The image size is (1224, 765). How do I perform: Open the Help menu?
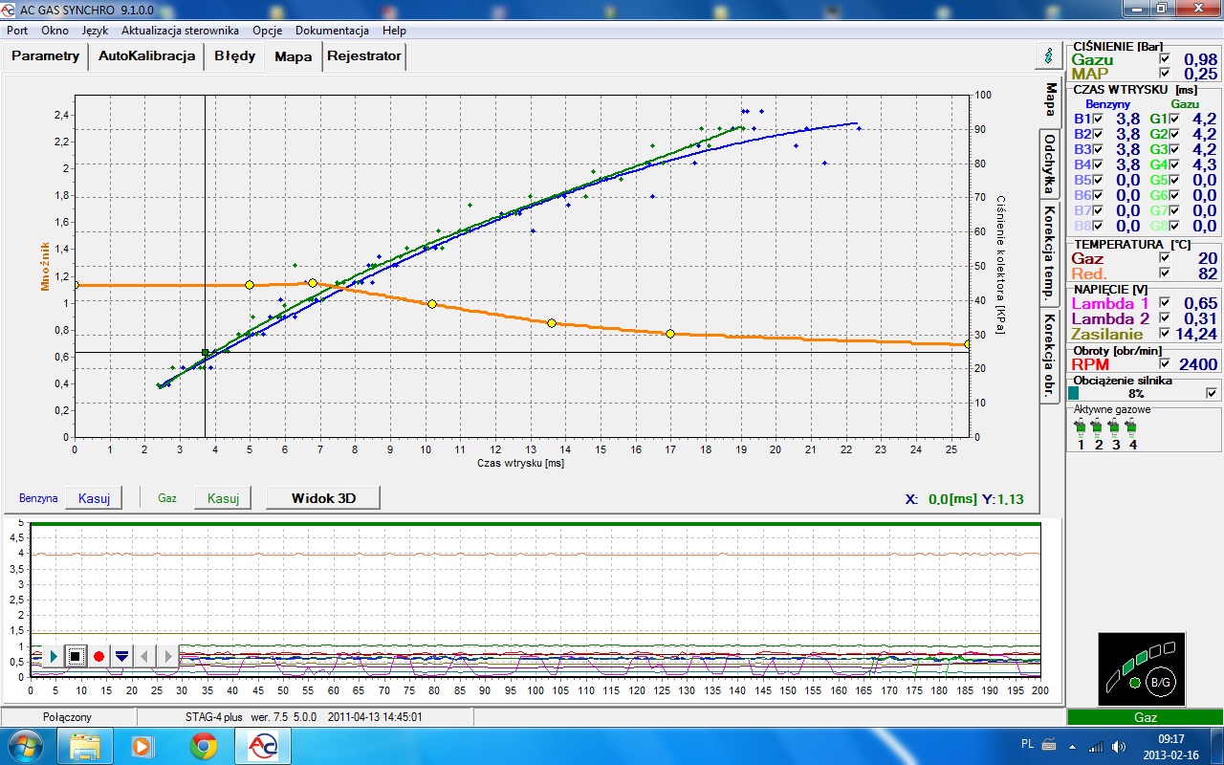click(x=394, y=31)
